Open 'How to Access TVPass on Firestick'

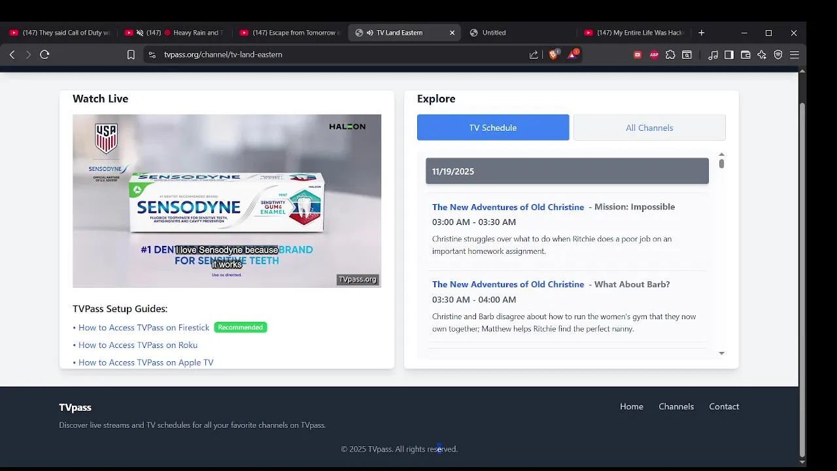click(x=144, y=327)
